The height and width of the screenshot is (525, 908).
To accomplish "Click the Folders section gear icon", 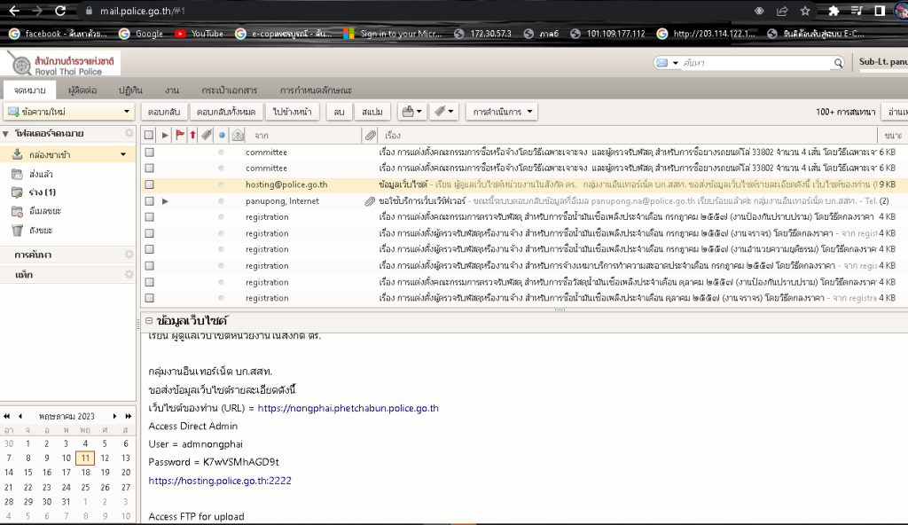I will point(129,133).
